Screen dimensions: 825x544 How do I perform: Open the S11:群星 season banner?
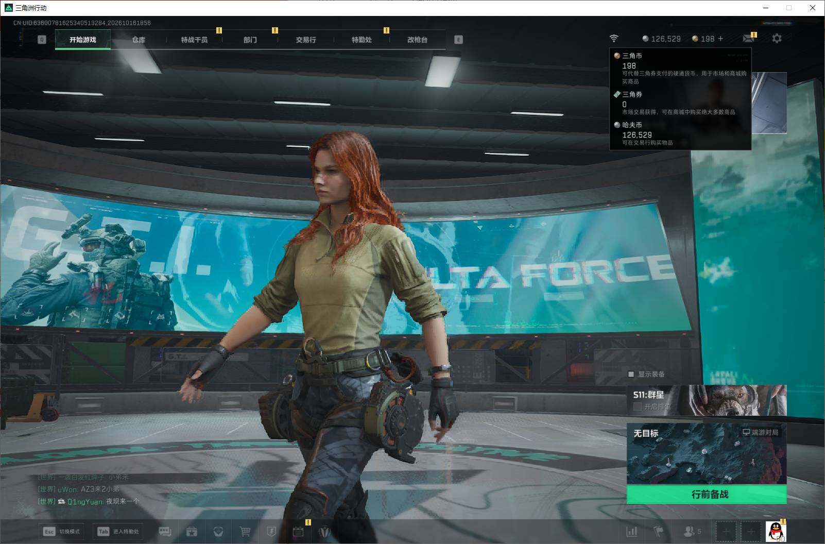[x=707, y=400]
